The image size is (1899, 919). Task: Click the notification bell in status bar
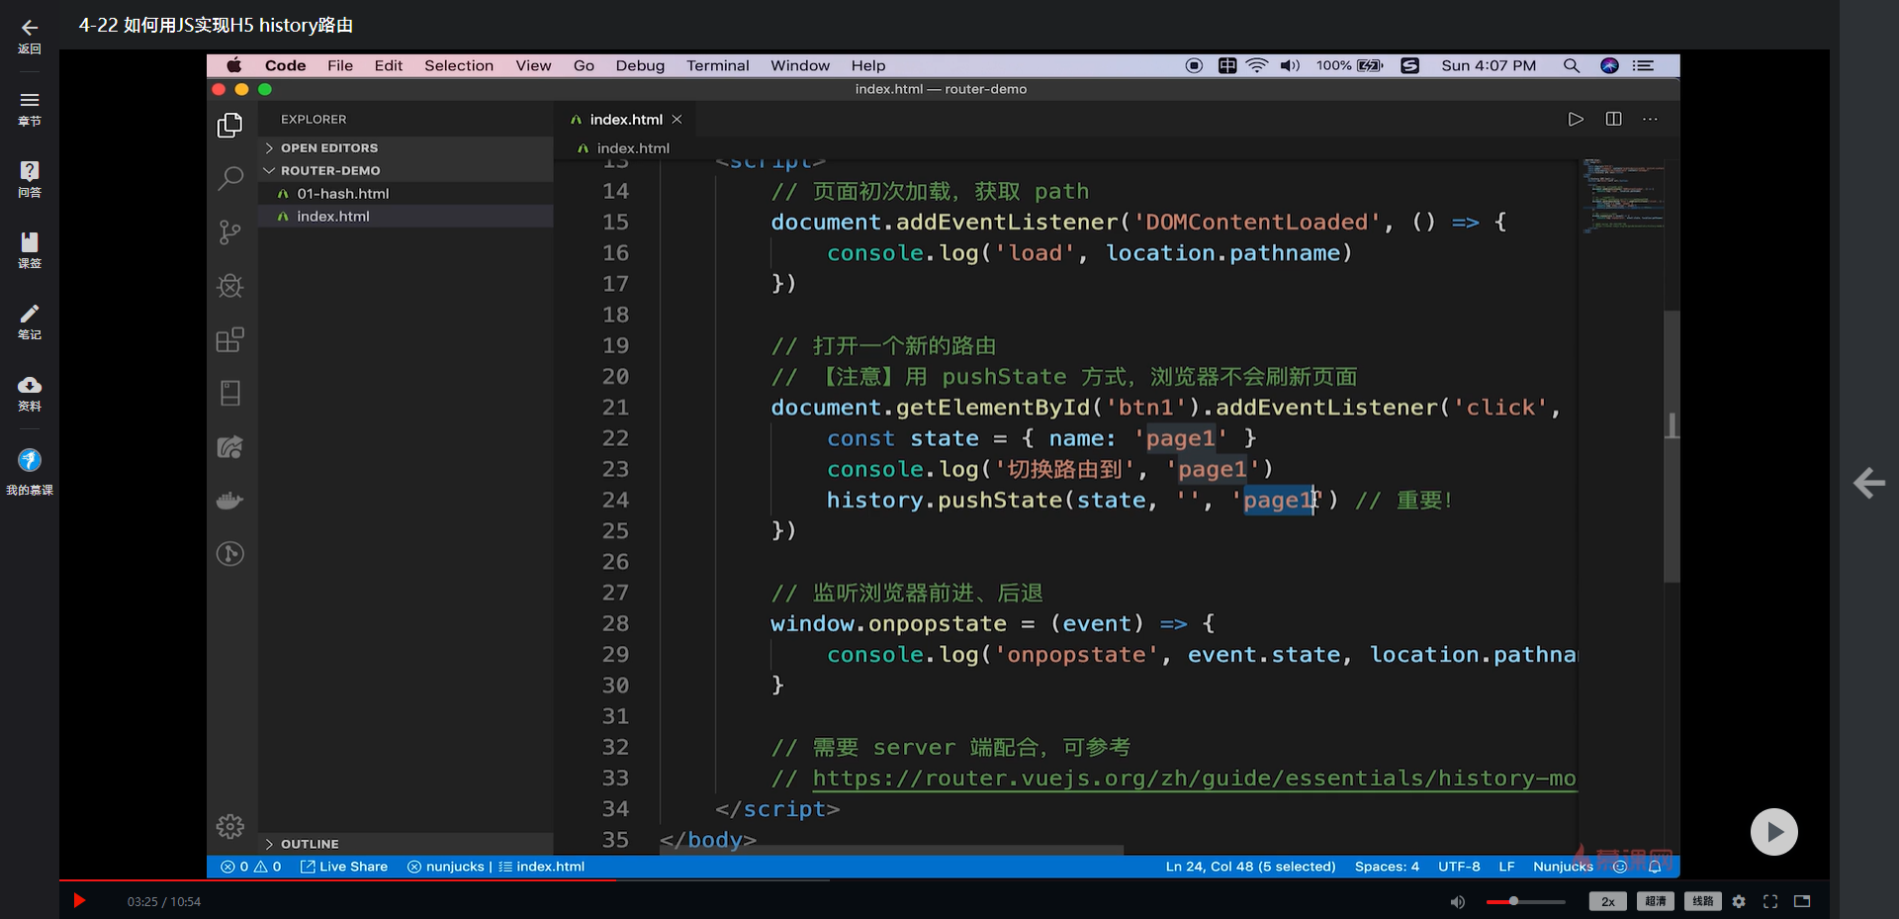1655,867
